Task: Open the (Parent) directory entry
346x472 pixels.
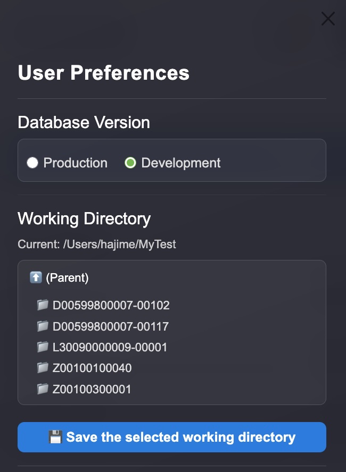Action: (x=65, y=277)
